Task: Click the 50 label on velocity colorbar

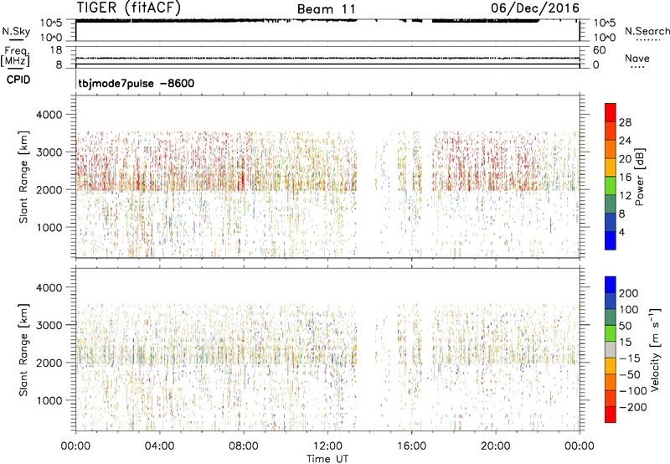Action: [x=625, y=326]
